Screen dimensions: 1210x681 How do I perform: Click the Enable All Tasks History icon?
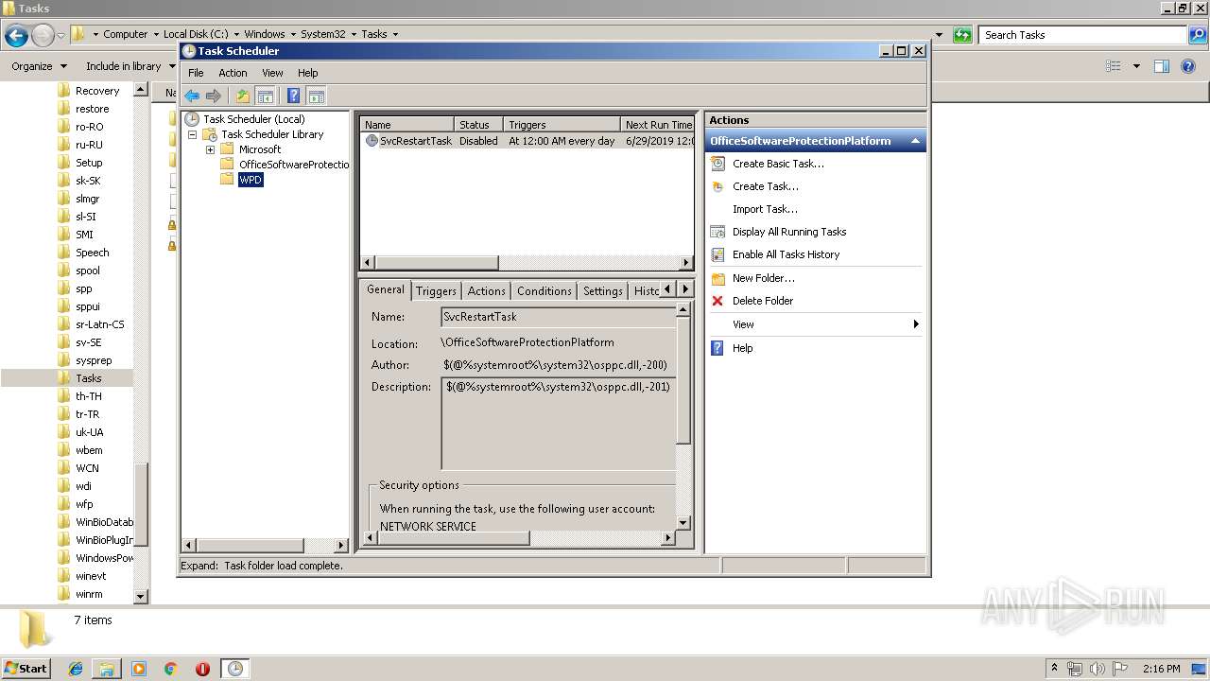(x=717, y=254)
